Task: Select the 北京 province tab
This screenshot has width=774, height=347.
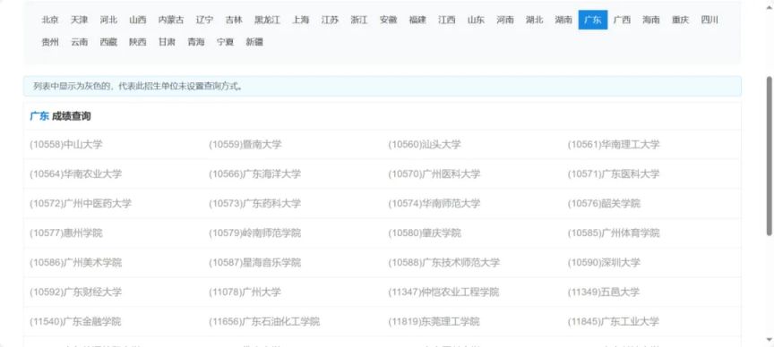Action: [x=50, y=20]
